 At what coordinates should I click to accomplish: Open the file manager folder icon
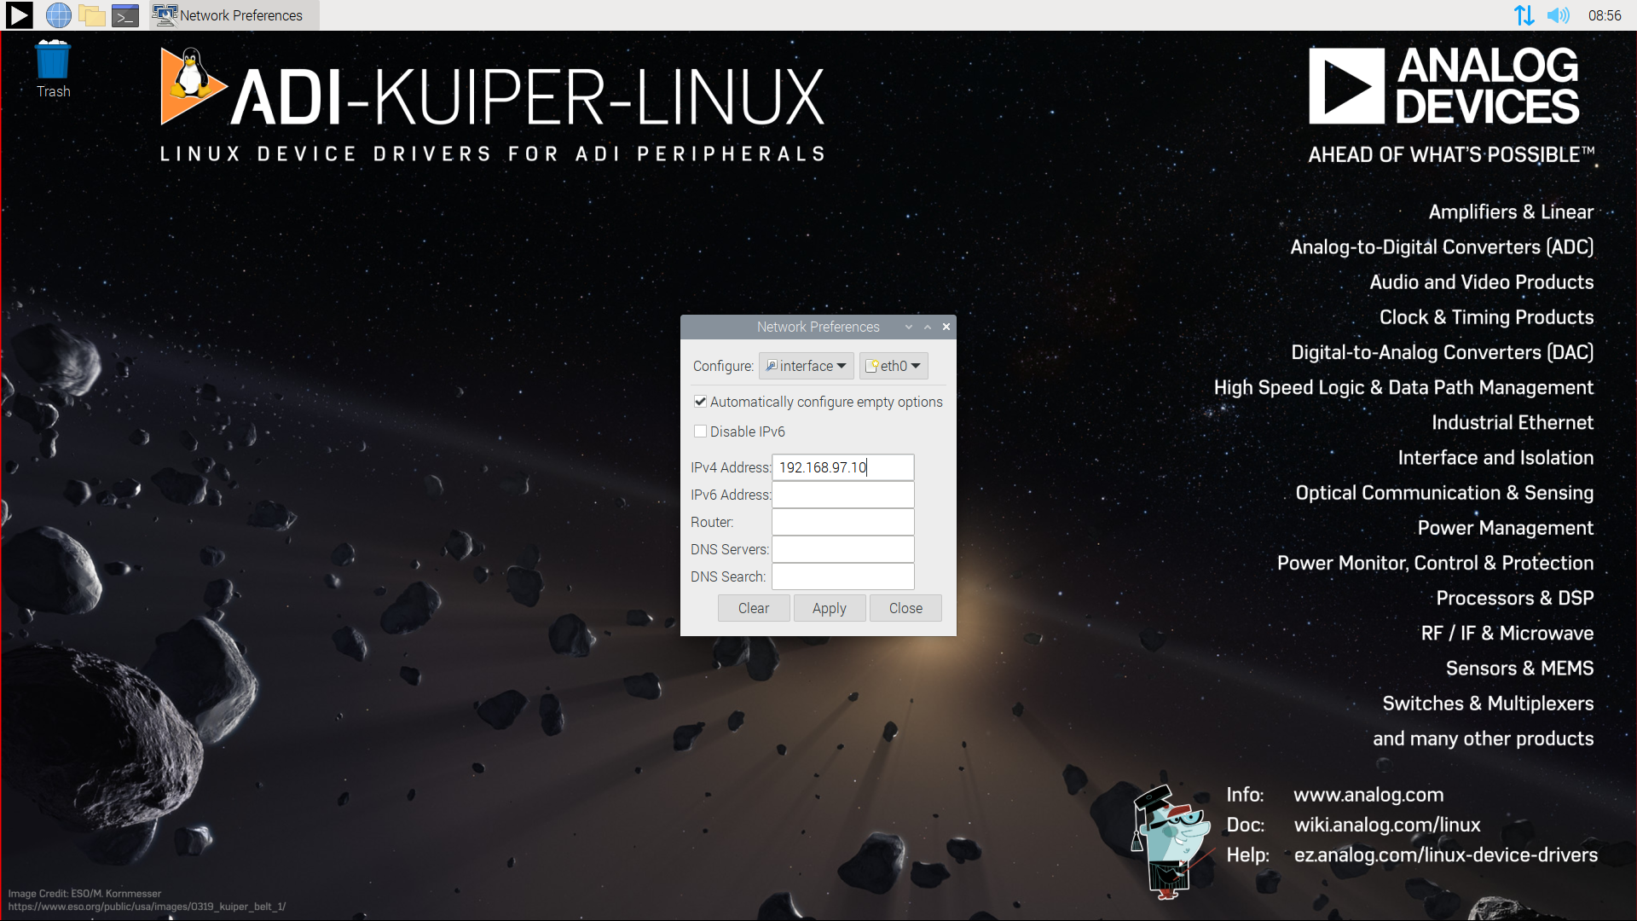tap(92, 14)
